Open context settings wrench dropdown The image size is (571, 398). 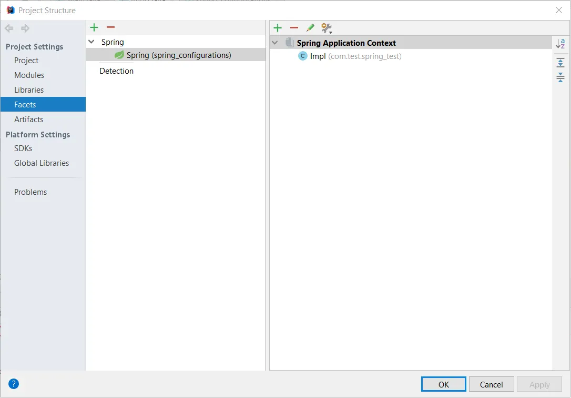[327, 28]
